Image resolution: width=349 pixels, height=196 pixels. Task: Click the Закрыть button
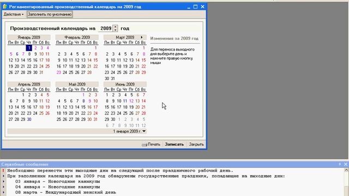(x=196, y=144)
